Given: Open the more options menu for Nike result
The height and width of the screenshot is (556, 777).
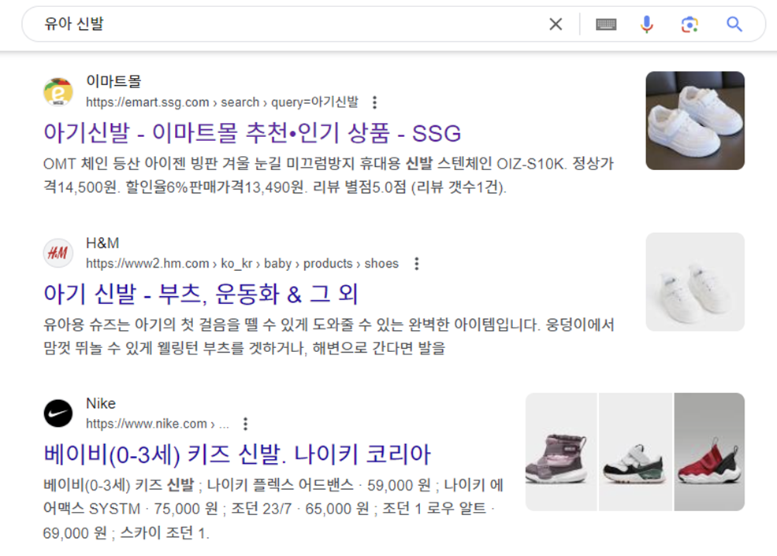Looking at the screenshot, I should (245, 424).
